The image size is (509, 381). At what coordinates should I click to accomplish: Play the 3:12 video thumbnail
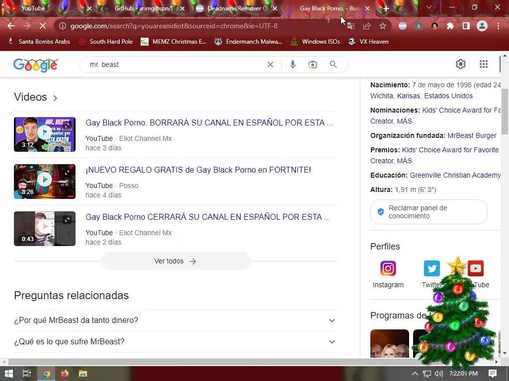tap(44, 134)
